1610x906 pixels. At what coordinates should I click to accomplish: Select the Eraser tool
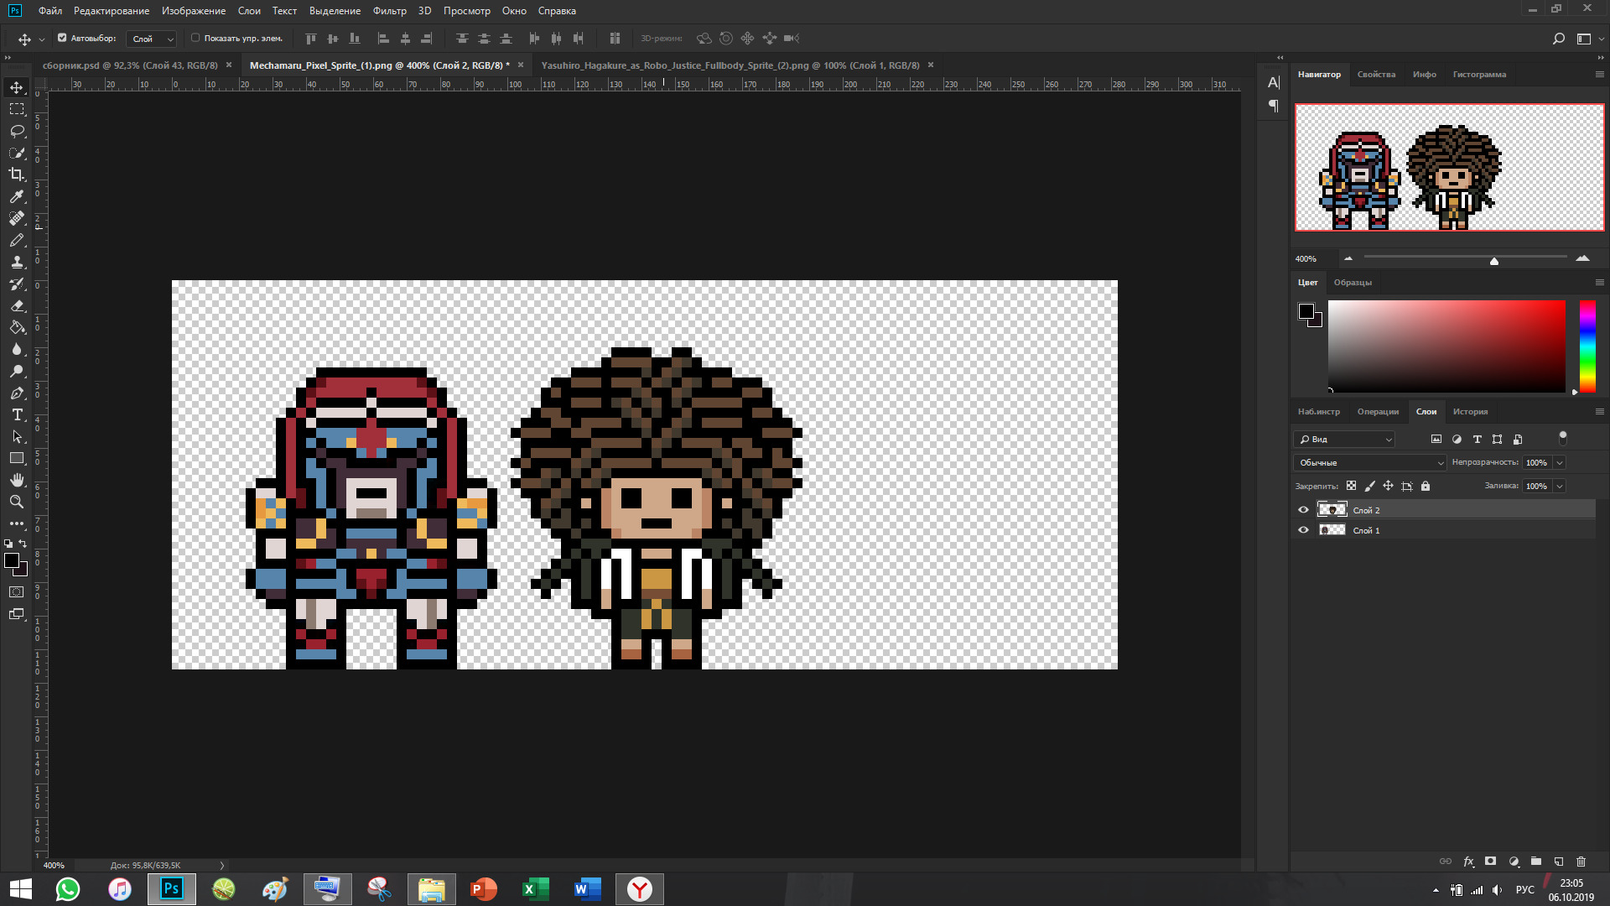coord(17,306)
